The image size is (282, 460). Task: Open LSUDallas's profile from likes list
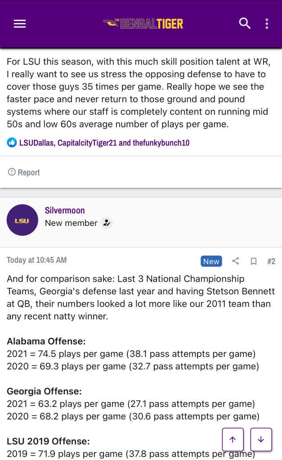(x=37, y=143)
